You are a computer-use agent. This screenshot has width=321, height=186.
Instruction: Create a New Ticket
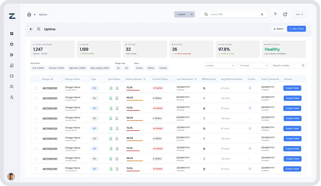click(x=297, y=29)
